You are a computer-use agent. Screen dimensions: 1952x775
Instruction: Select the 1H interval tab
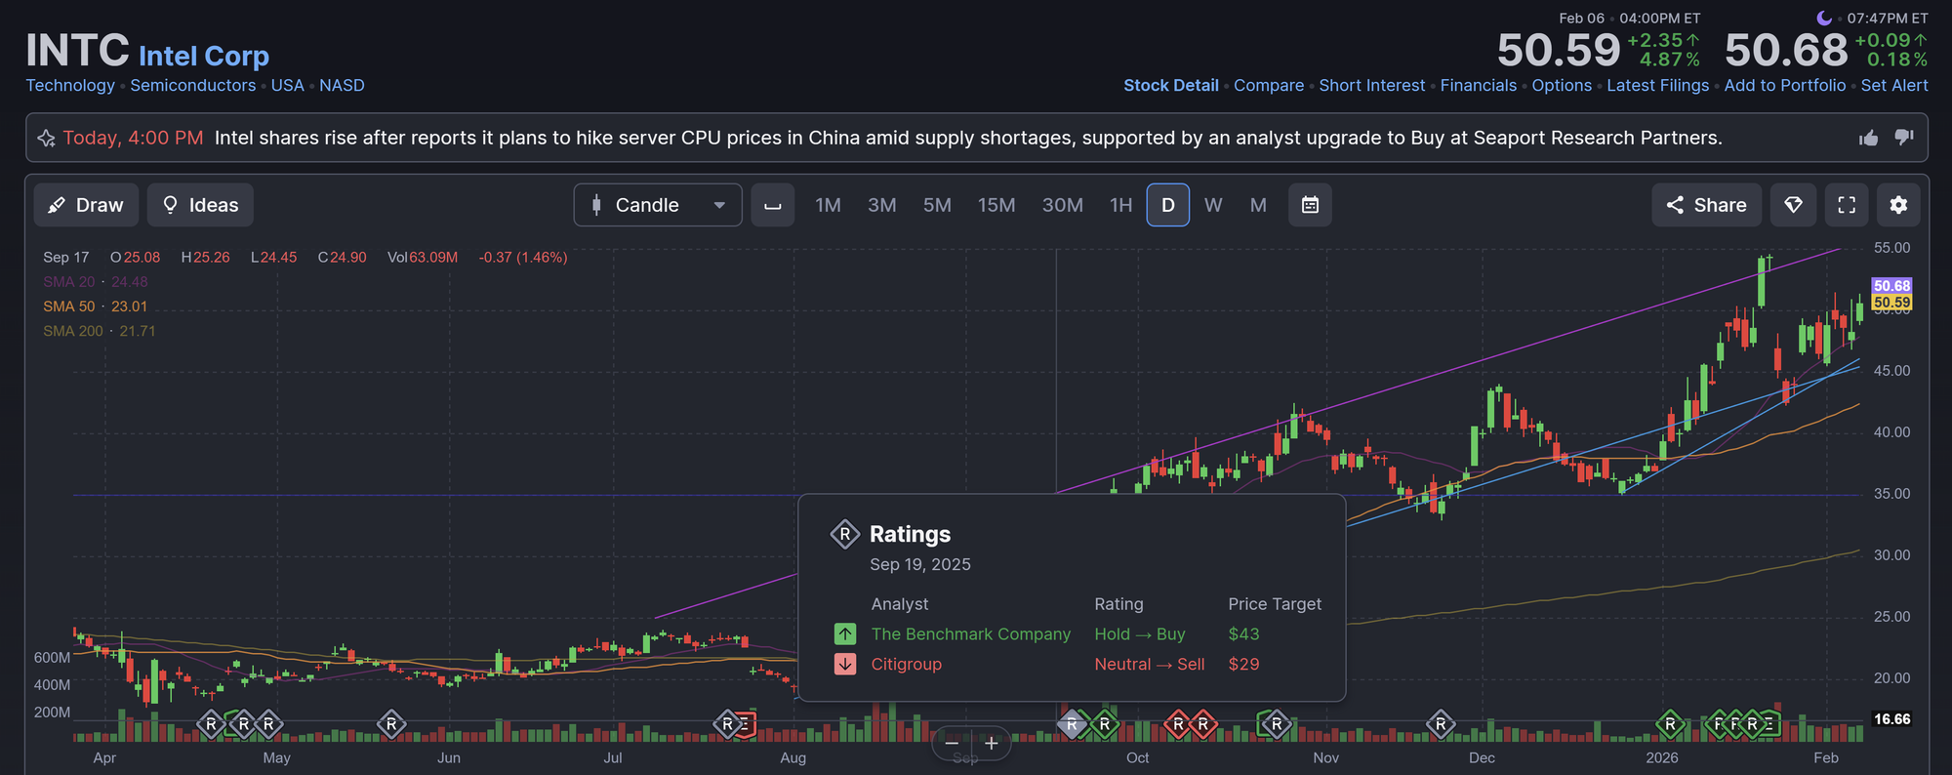coord(1120,205)
